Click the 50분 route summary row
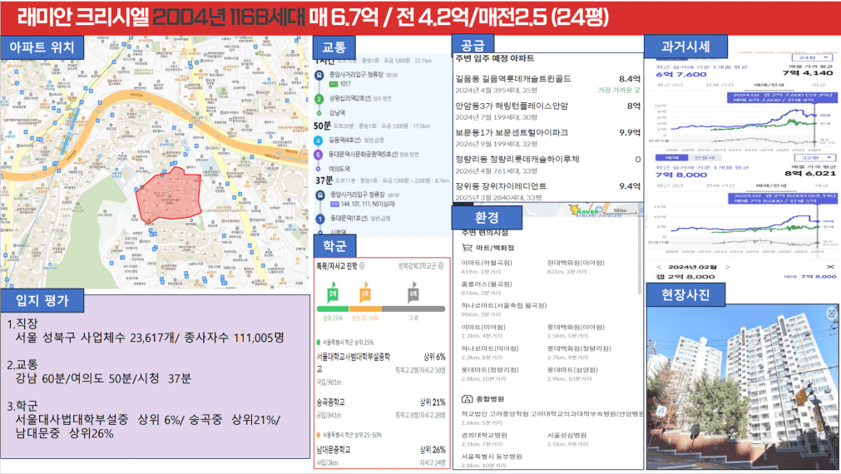Viewport: 841px width, 474px height. [372, 126]
